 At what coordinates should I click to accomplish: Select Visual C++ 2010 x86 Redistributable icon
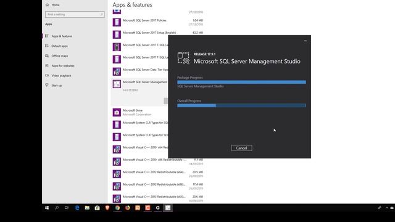(117, 162)
